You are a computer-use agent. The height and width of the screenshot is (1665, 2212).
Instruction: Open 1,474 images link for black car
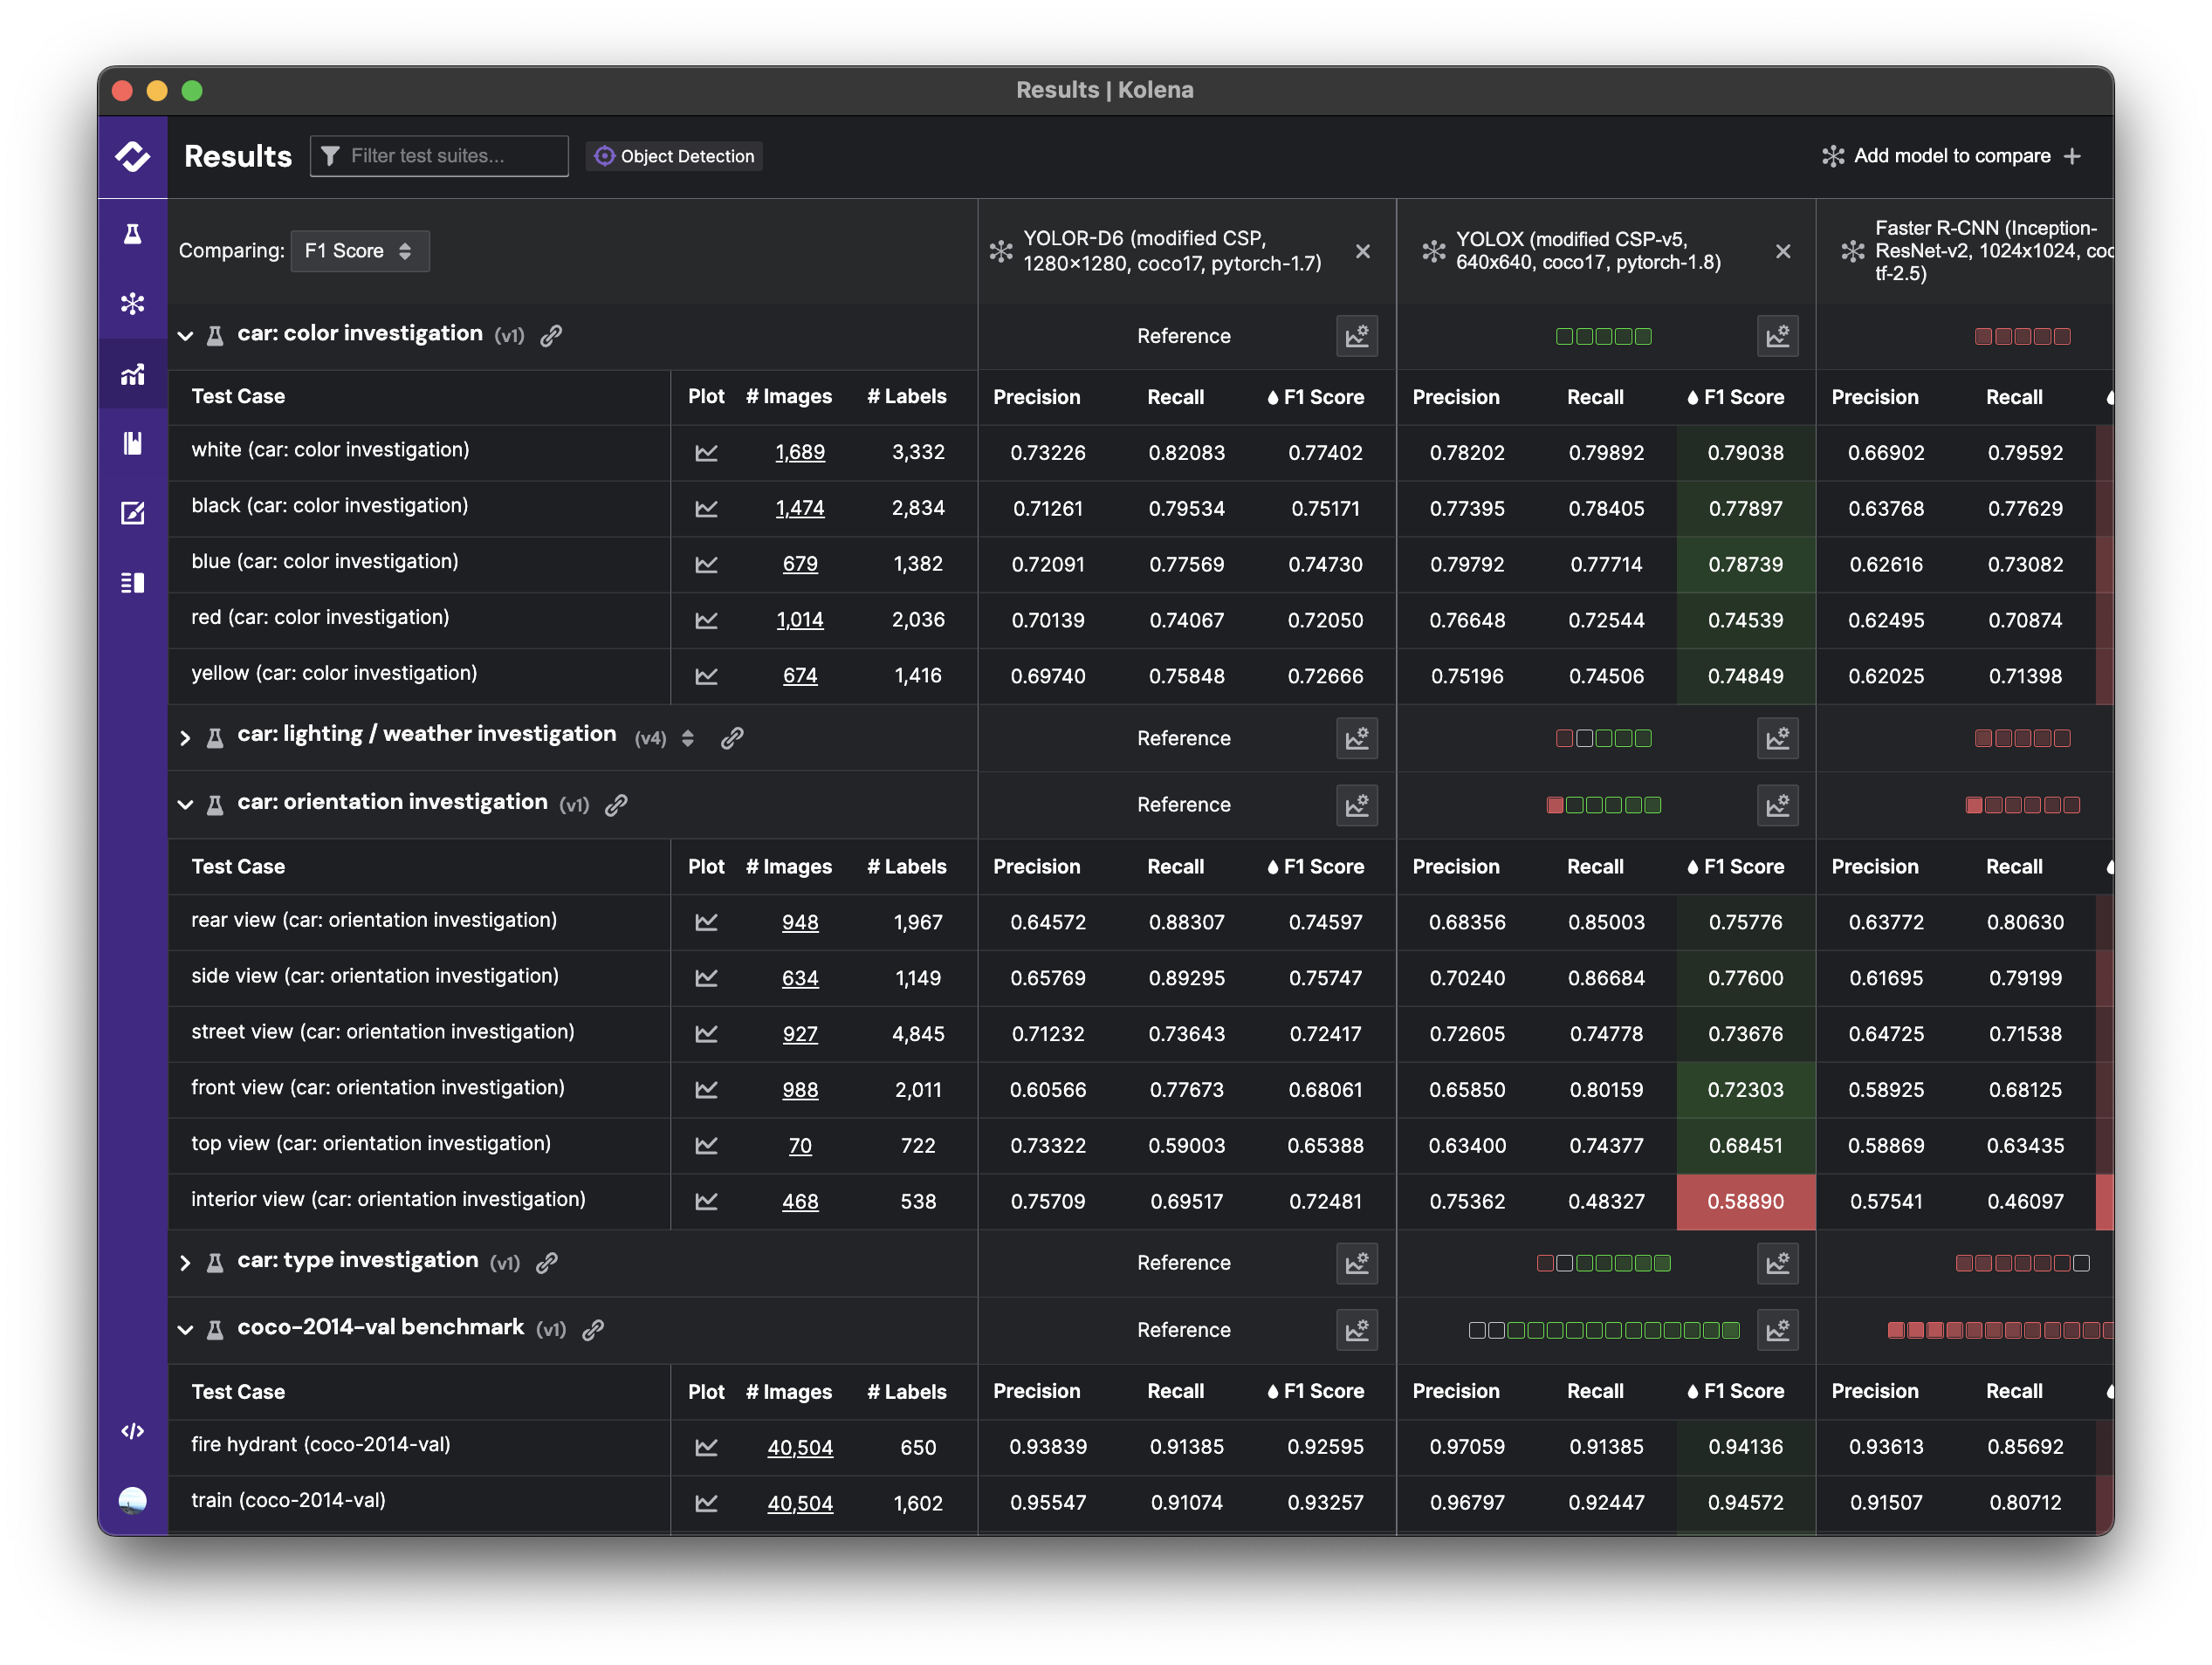tap(800, 509)
